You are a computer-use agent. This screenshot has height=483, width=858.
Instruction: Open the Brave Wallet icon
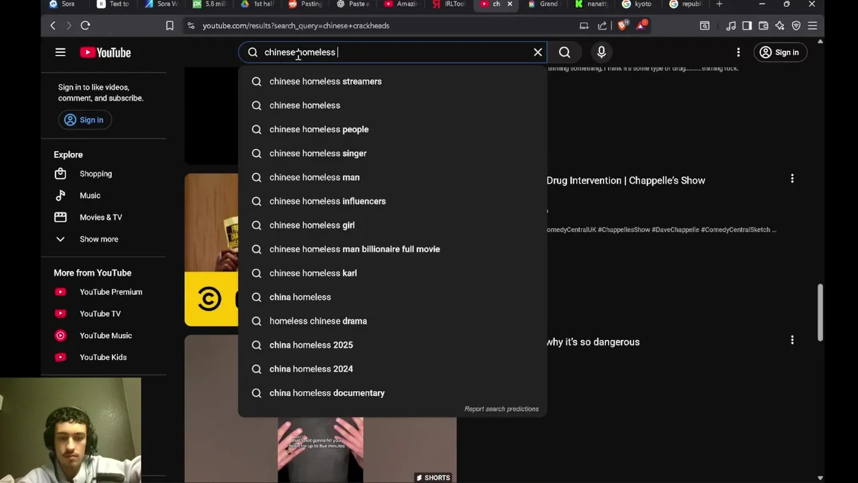763,25
